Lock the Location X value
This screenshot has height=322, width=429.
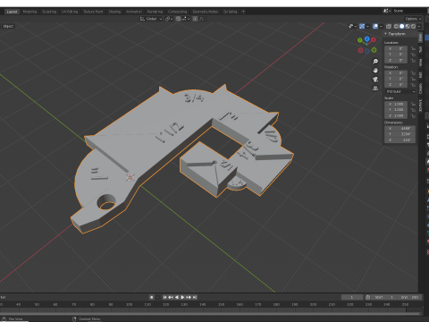tap(413, 48)
